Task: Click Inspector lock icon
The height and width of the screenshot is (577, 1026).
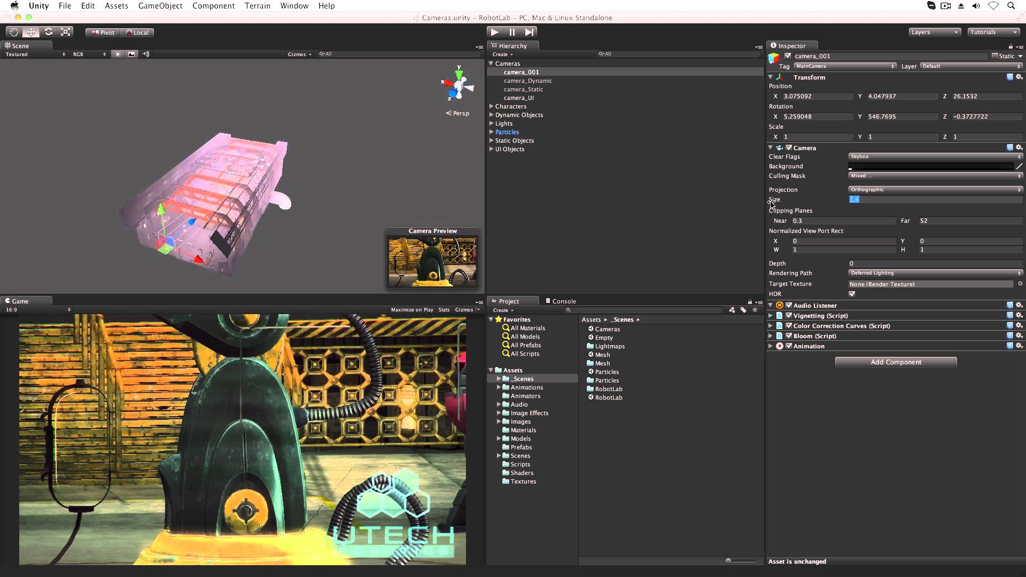Action: (x=1011, y=46)
